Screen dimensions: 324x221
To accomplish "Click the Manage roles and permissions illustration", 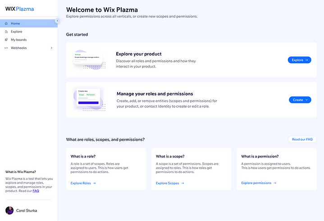I will (89, 99).
